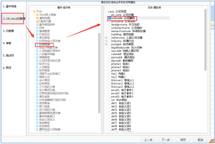This screenshot has width=215, height=144.
Task: Uncheck the unitcode 公司编码 checkbox
Action: point(109,18)
